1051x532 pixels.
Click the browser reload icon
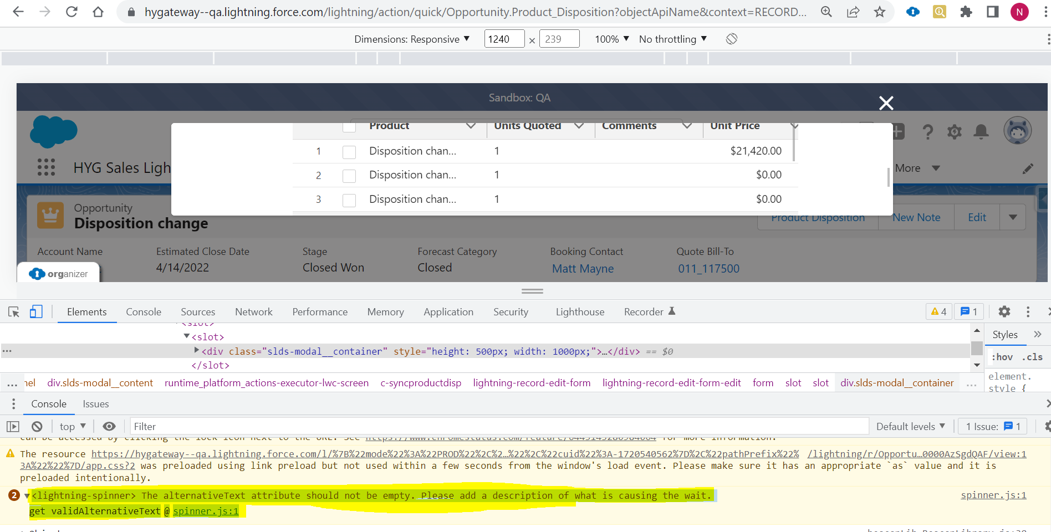click(x=72, y=12)
